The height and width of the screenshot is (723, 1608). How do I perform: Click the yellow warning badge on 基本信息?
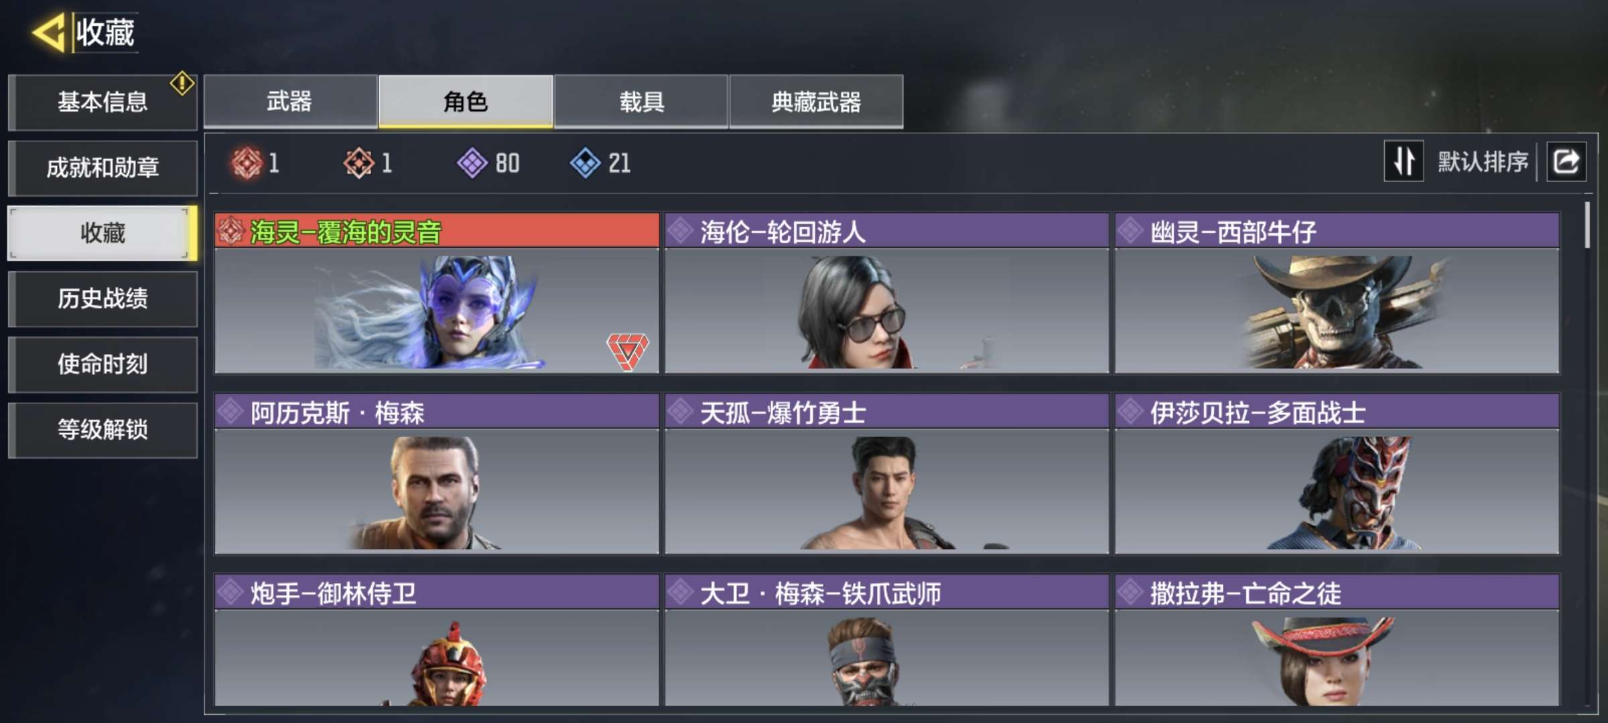pos(182,84)
